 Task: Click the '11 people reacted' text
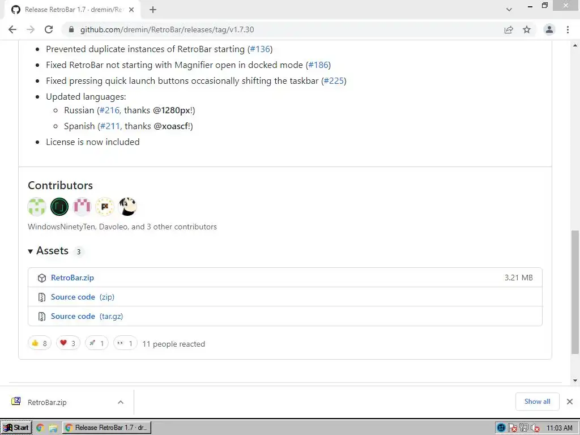(x=173, y=344)
